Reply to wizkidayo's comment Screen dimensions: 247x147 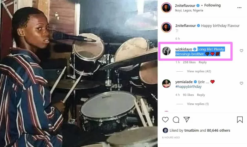(x=203, y=62)
